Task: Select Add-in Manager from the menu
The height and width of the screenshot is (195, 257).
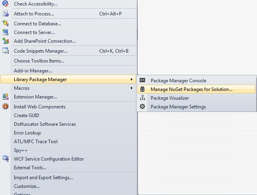Action: (33, 71)
